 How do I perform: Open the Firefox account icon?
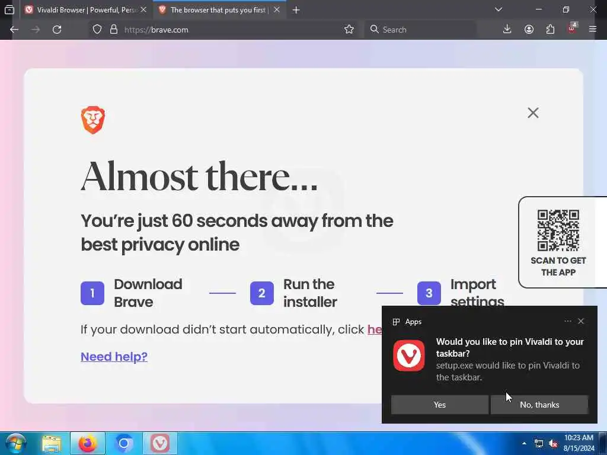pos(529,30)
